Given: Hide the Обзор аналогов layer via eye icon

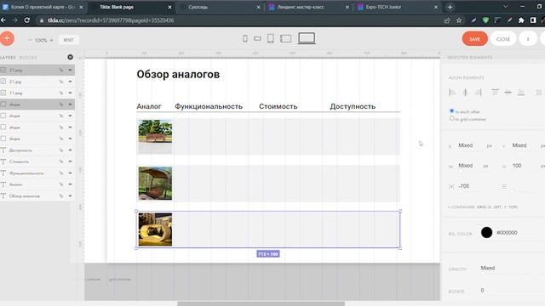Looking at the screenshot, I should [70, 196].
